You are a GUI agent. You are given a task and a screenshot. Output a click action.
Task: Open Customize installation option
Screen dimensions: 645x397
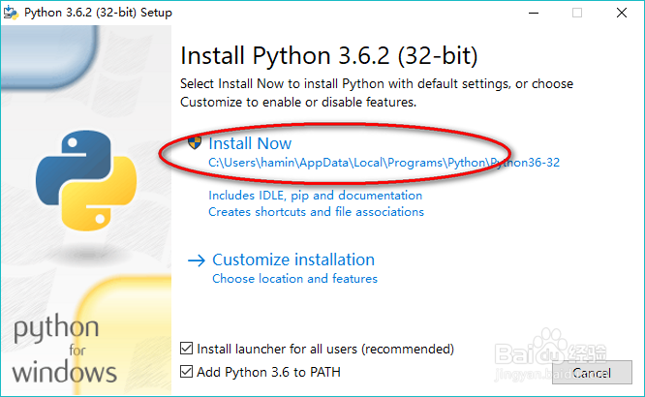[x=293, y=260]
